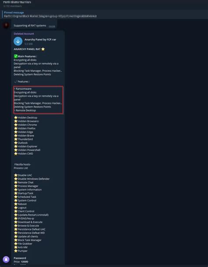
Task: Click the star beside Disable Windows Defender
Action: click(x=16, y=179)
